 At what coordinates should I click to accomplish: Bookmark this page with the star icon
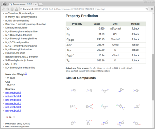coord(147,9)
